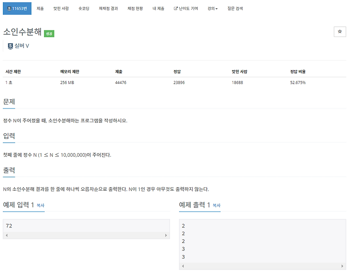349x273 pixels.
Task: Toggle the favorite star for this problem
Action: 340,32
